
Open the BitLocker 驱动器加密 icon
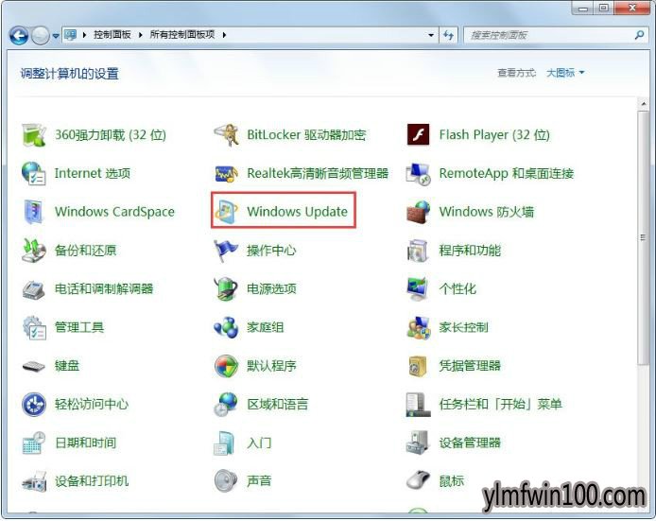pos(226,135)
